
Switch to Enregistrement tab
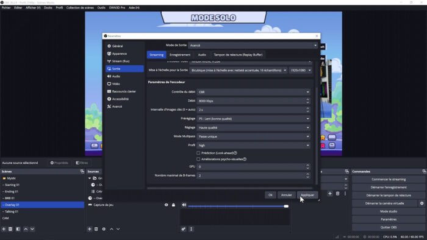180,55
